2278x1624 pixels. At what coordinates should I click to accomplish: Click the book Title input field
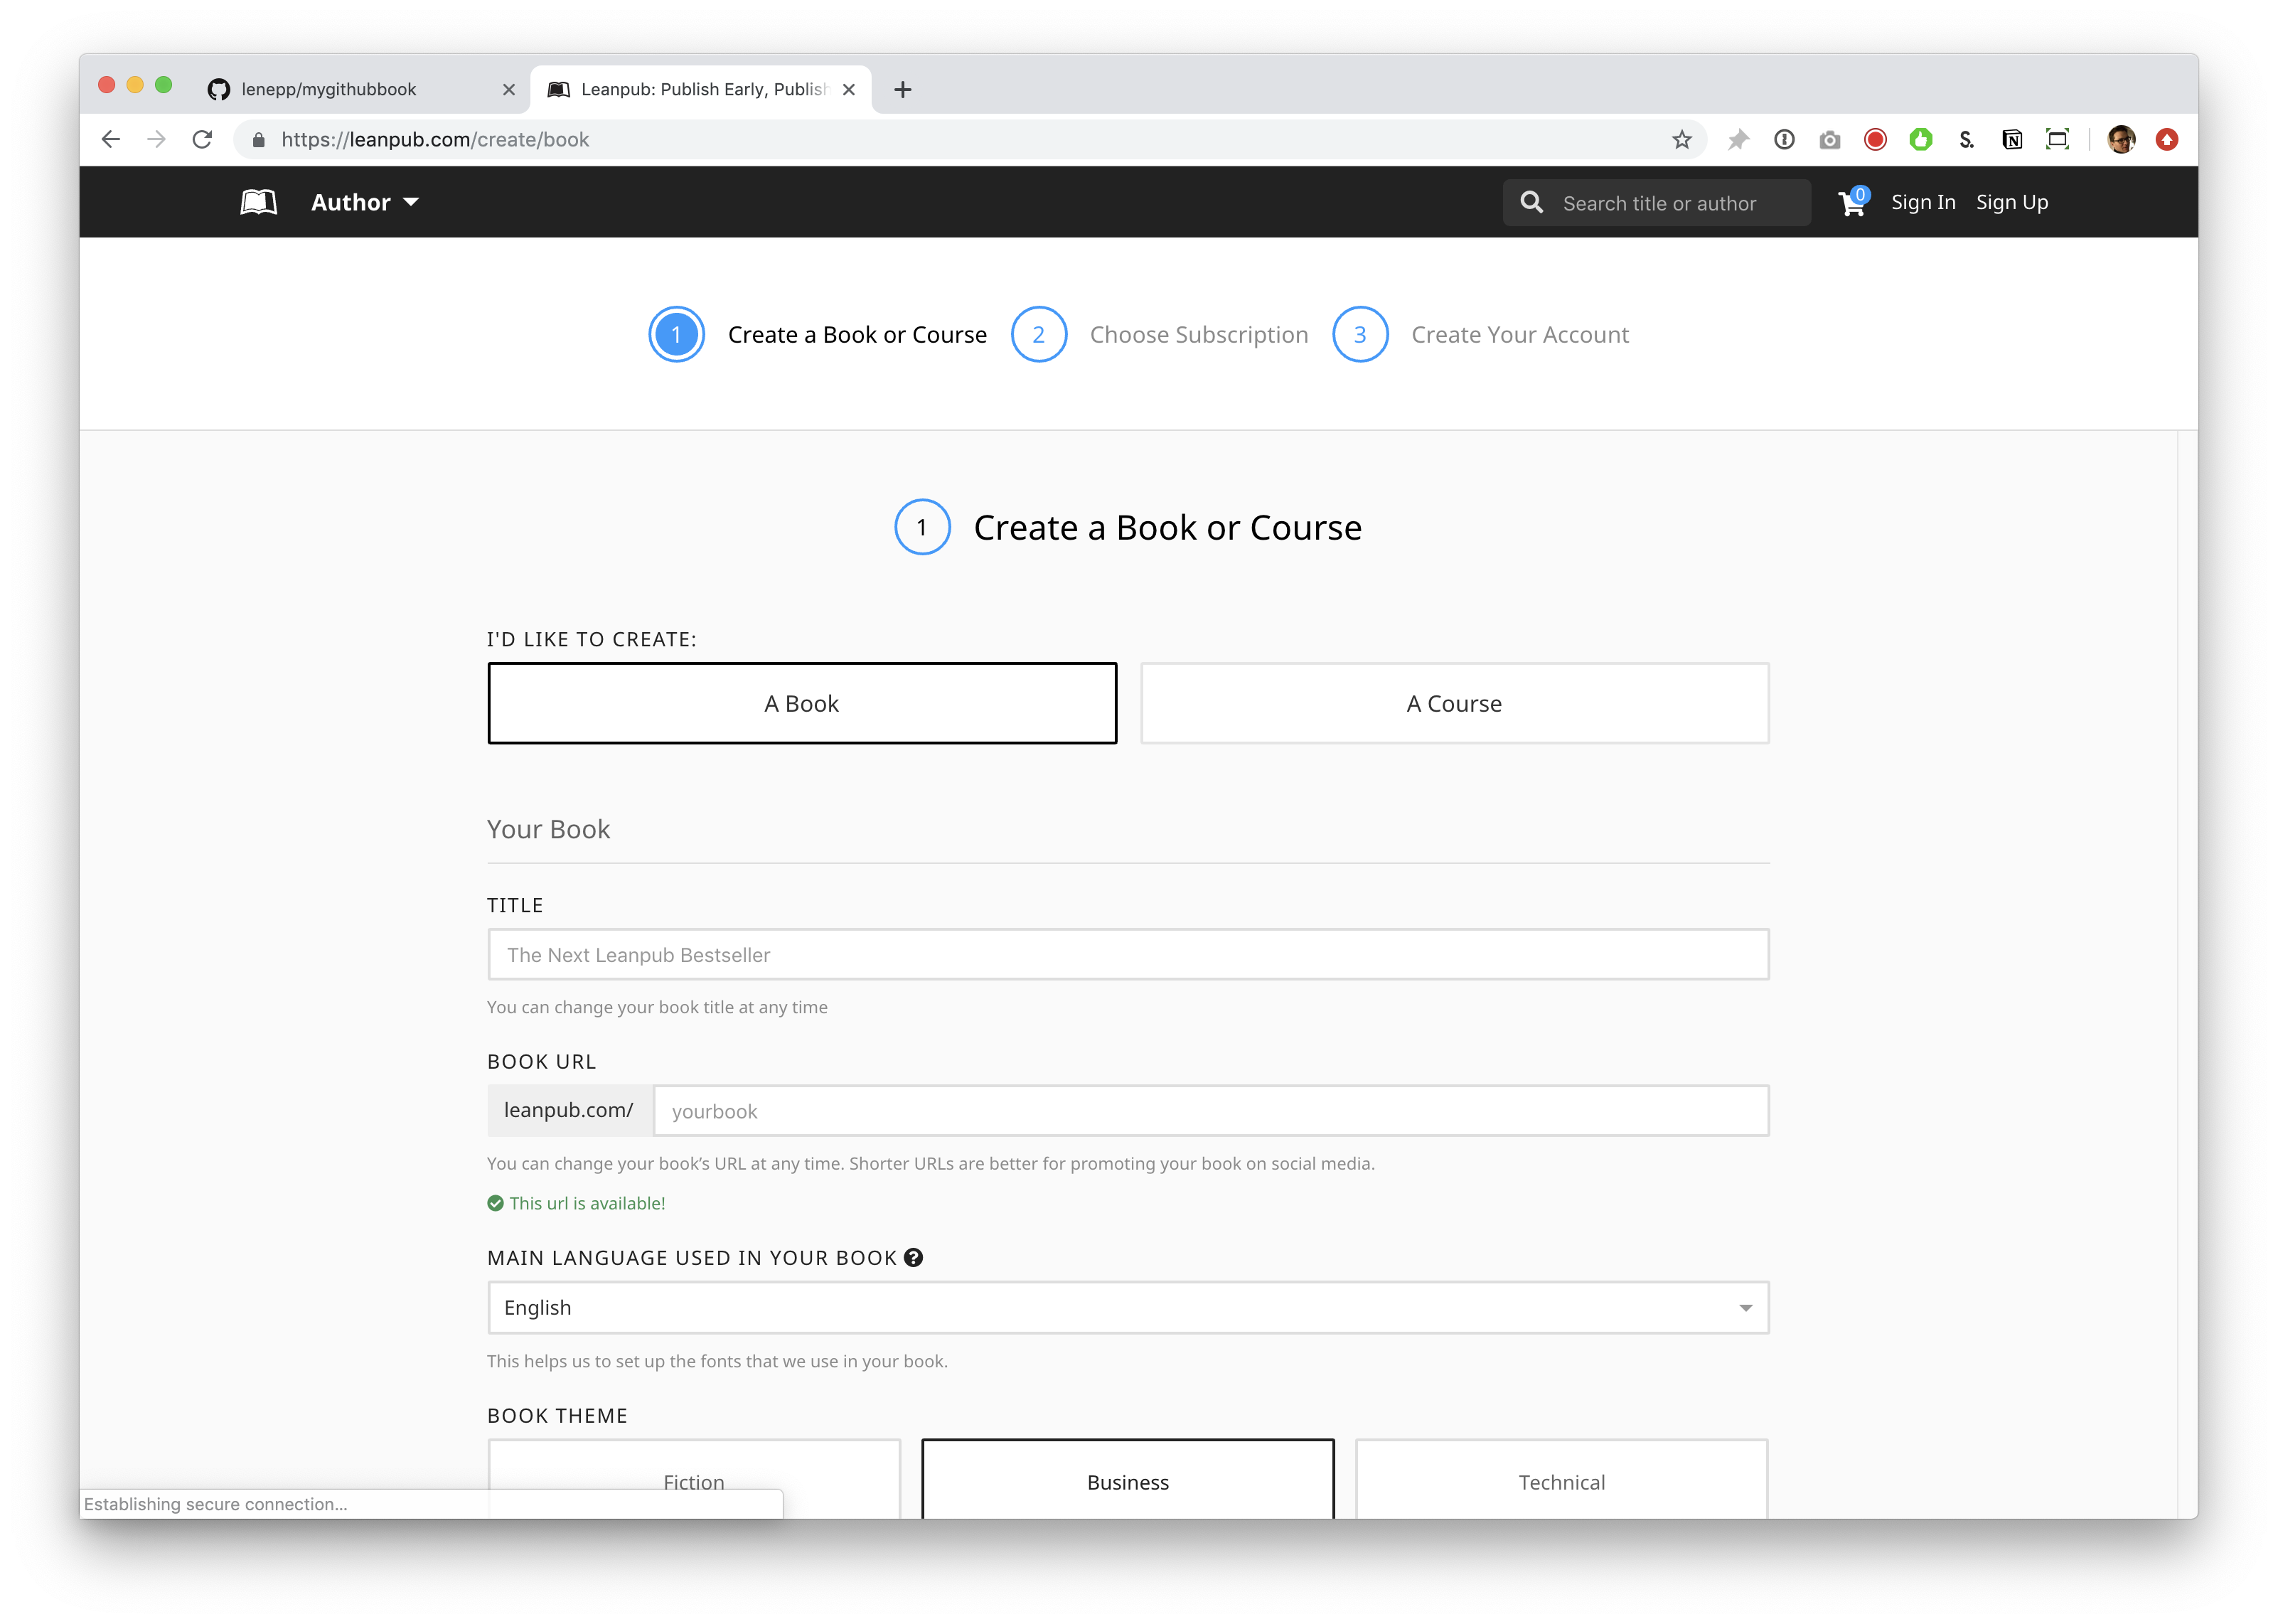click(1128, 954)
